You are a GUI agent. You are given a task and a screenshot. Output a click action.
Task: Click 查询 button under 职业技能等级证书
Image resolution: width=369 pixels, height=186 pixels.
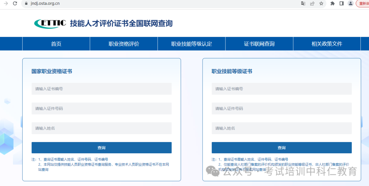(282, 148)
